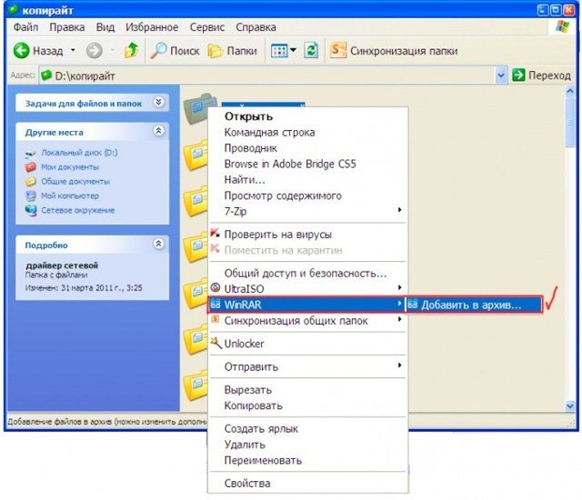Viewport: 582px width, 500px height.
Task: Select Командная строка in context menu
Action: [x=308, y=133]
